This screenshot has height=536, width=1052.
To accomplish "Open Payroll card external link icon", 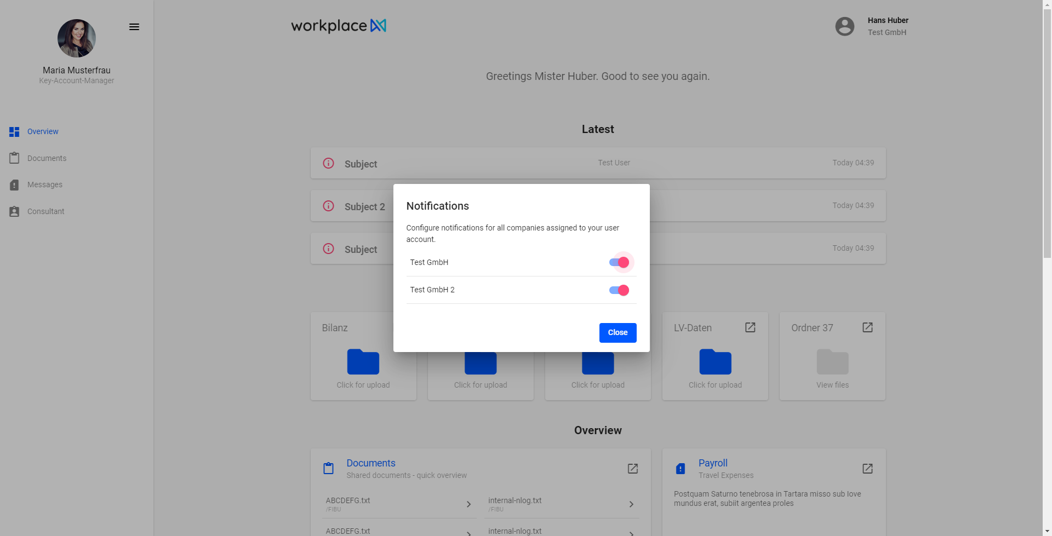I will pyautogui.click(x=868, y=469).
